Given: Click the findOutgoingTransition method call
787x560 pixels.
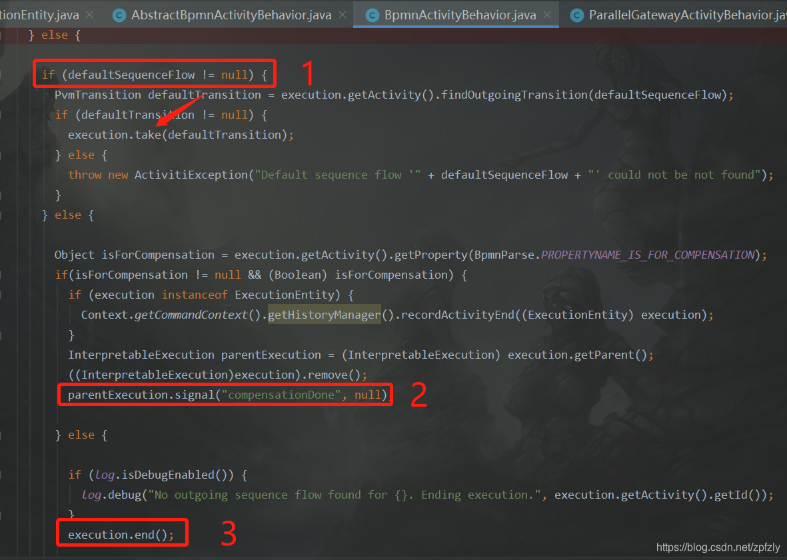Looking at the screenshot, I should (x=514, y=95).
